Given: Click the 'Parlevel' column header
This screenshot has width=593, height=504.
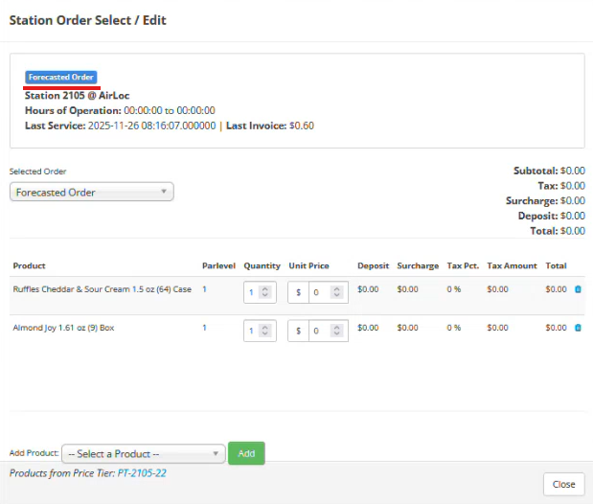Looking at the screenshot, I should pos(218,265).
